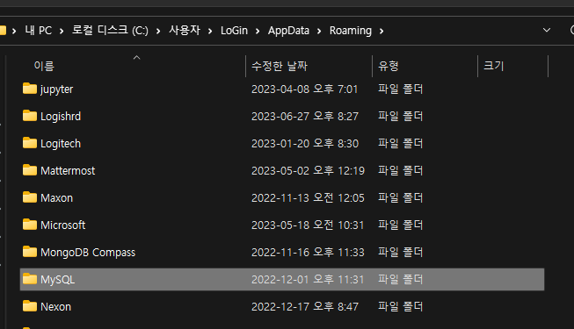Select the MySQL folder icon
The width and height of the screenshot is (574, 329).
[x=30, y=279]
